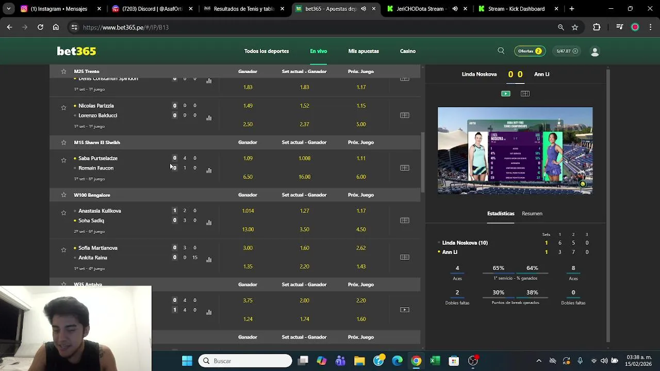Select Soha Sadiq winner odds 13.00
Screen dimensions: 660x371
click(248, 229)
